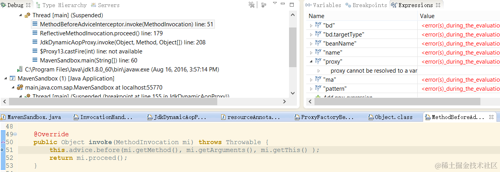Close the MethodBeforeAd... editor tab
This screenshot has height=172, width=500.
(491, 117)
